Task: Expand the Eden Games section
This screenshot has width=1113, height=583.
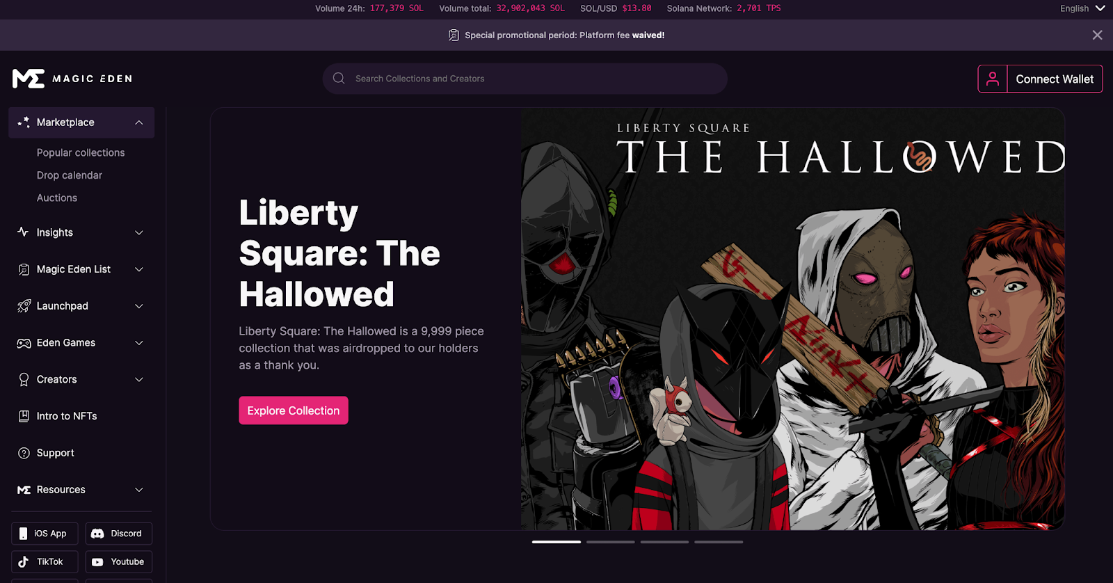Action: tap(81, 343)
